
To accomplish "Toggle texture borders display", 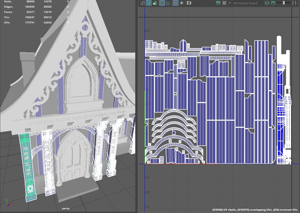I will (x=162, y=3).
